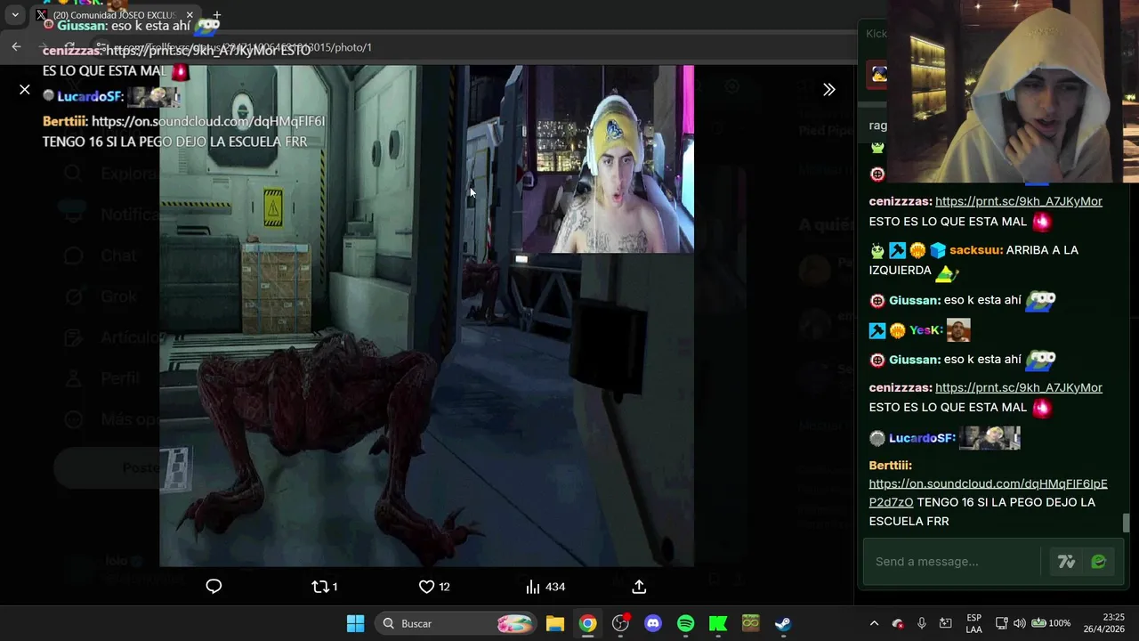Go back with browser back arrow
The width and height of the screenshot is (1139, 641).
point(16,46)
